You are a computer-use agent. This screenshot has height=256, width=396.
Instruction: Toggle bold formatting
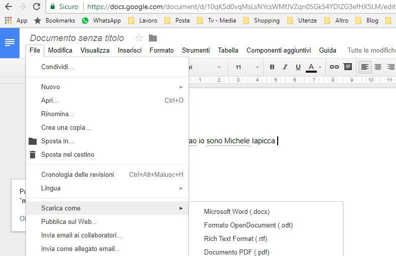click(x=272, y=67)
